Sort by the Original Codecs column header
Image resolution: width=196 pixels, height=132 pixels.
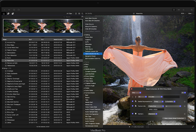click(74, 39)
